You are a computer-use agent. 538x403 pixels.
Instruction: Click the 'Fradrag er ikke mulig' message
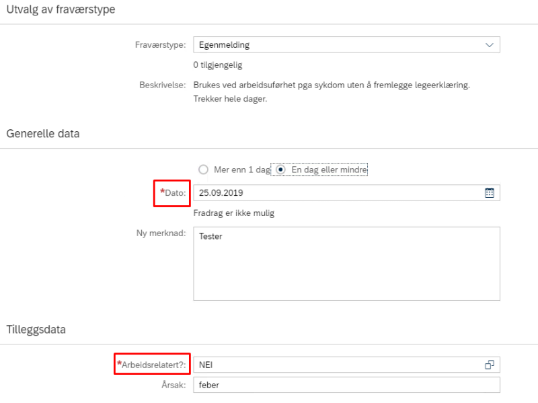[x=234, y=213]
